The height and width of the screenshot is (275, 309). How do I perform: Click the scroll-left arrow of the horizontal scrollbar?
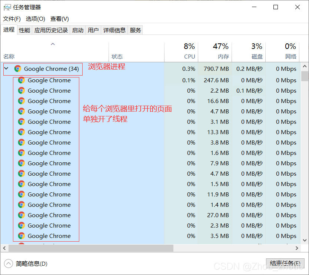4,248
